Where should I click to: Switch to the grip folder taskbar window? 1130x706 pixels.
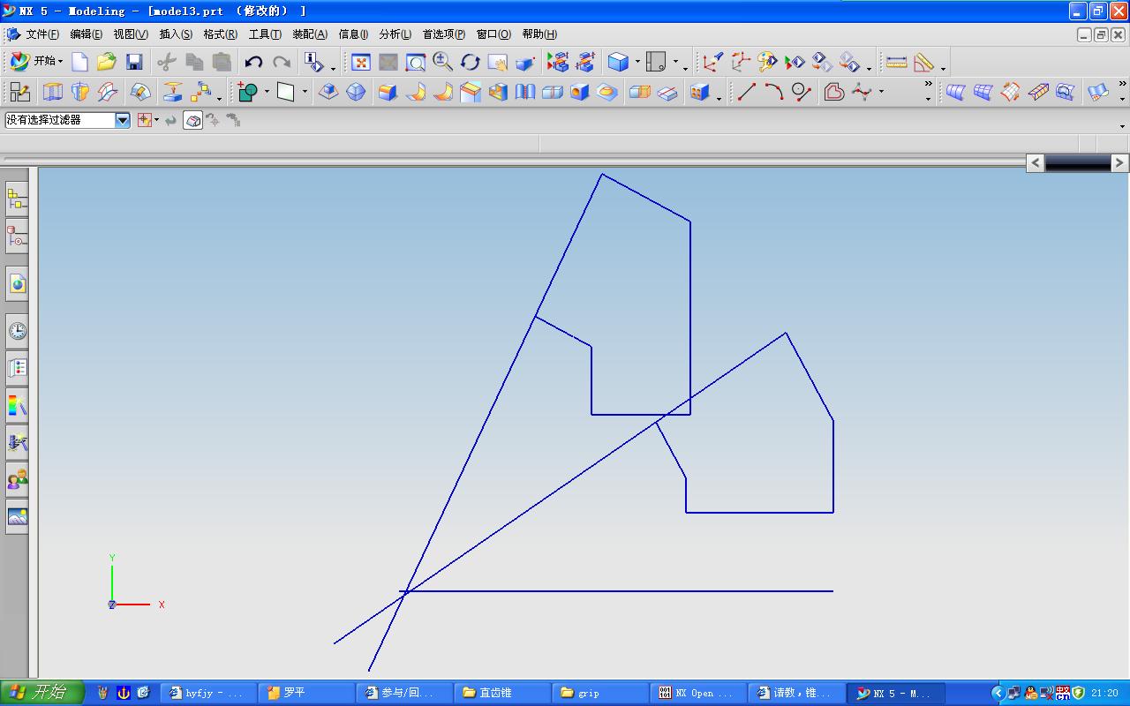click(600, 694)
